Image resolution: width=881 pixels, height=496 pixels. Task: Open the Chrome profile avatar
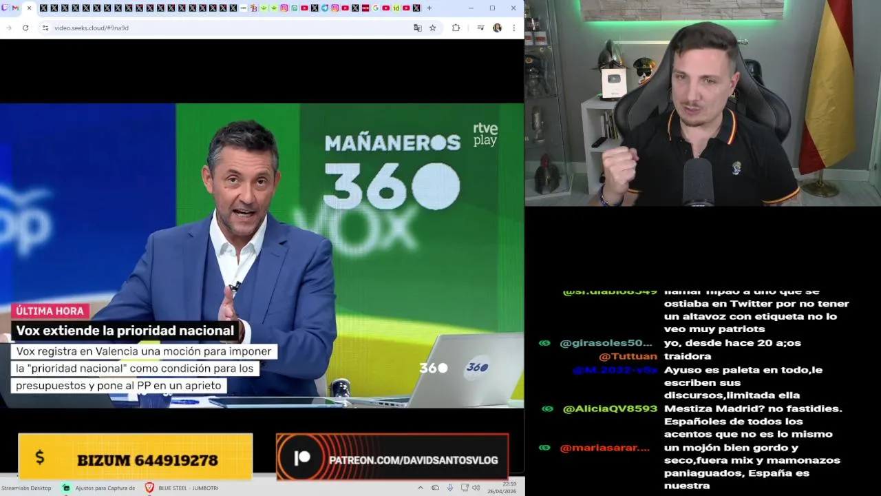497,28
